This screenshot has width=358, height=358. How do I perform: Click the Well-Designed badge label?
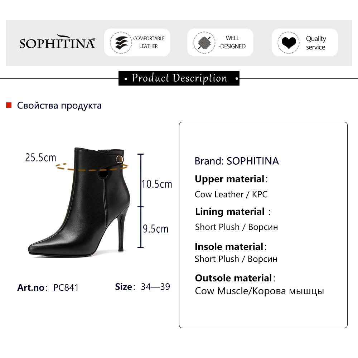[232, 42]
